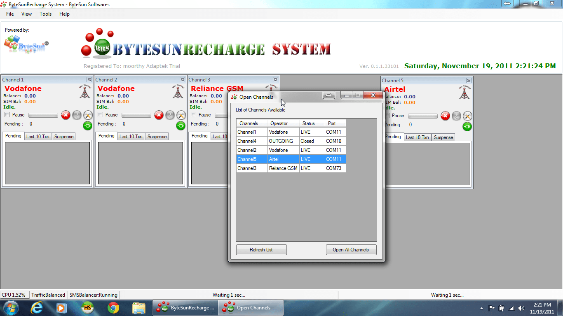Switch to Last 10 Txn tab in Channel 5
Viewport: 563px width, 316px height.
point(418,137)
